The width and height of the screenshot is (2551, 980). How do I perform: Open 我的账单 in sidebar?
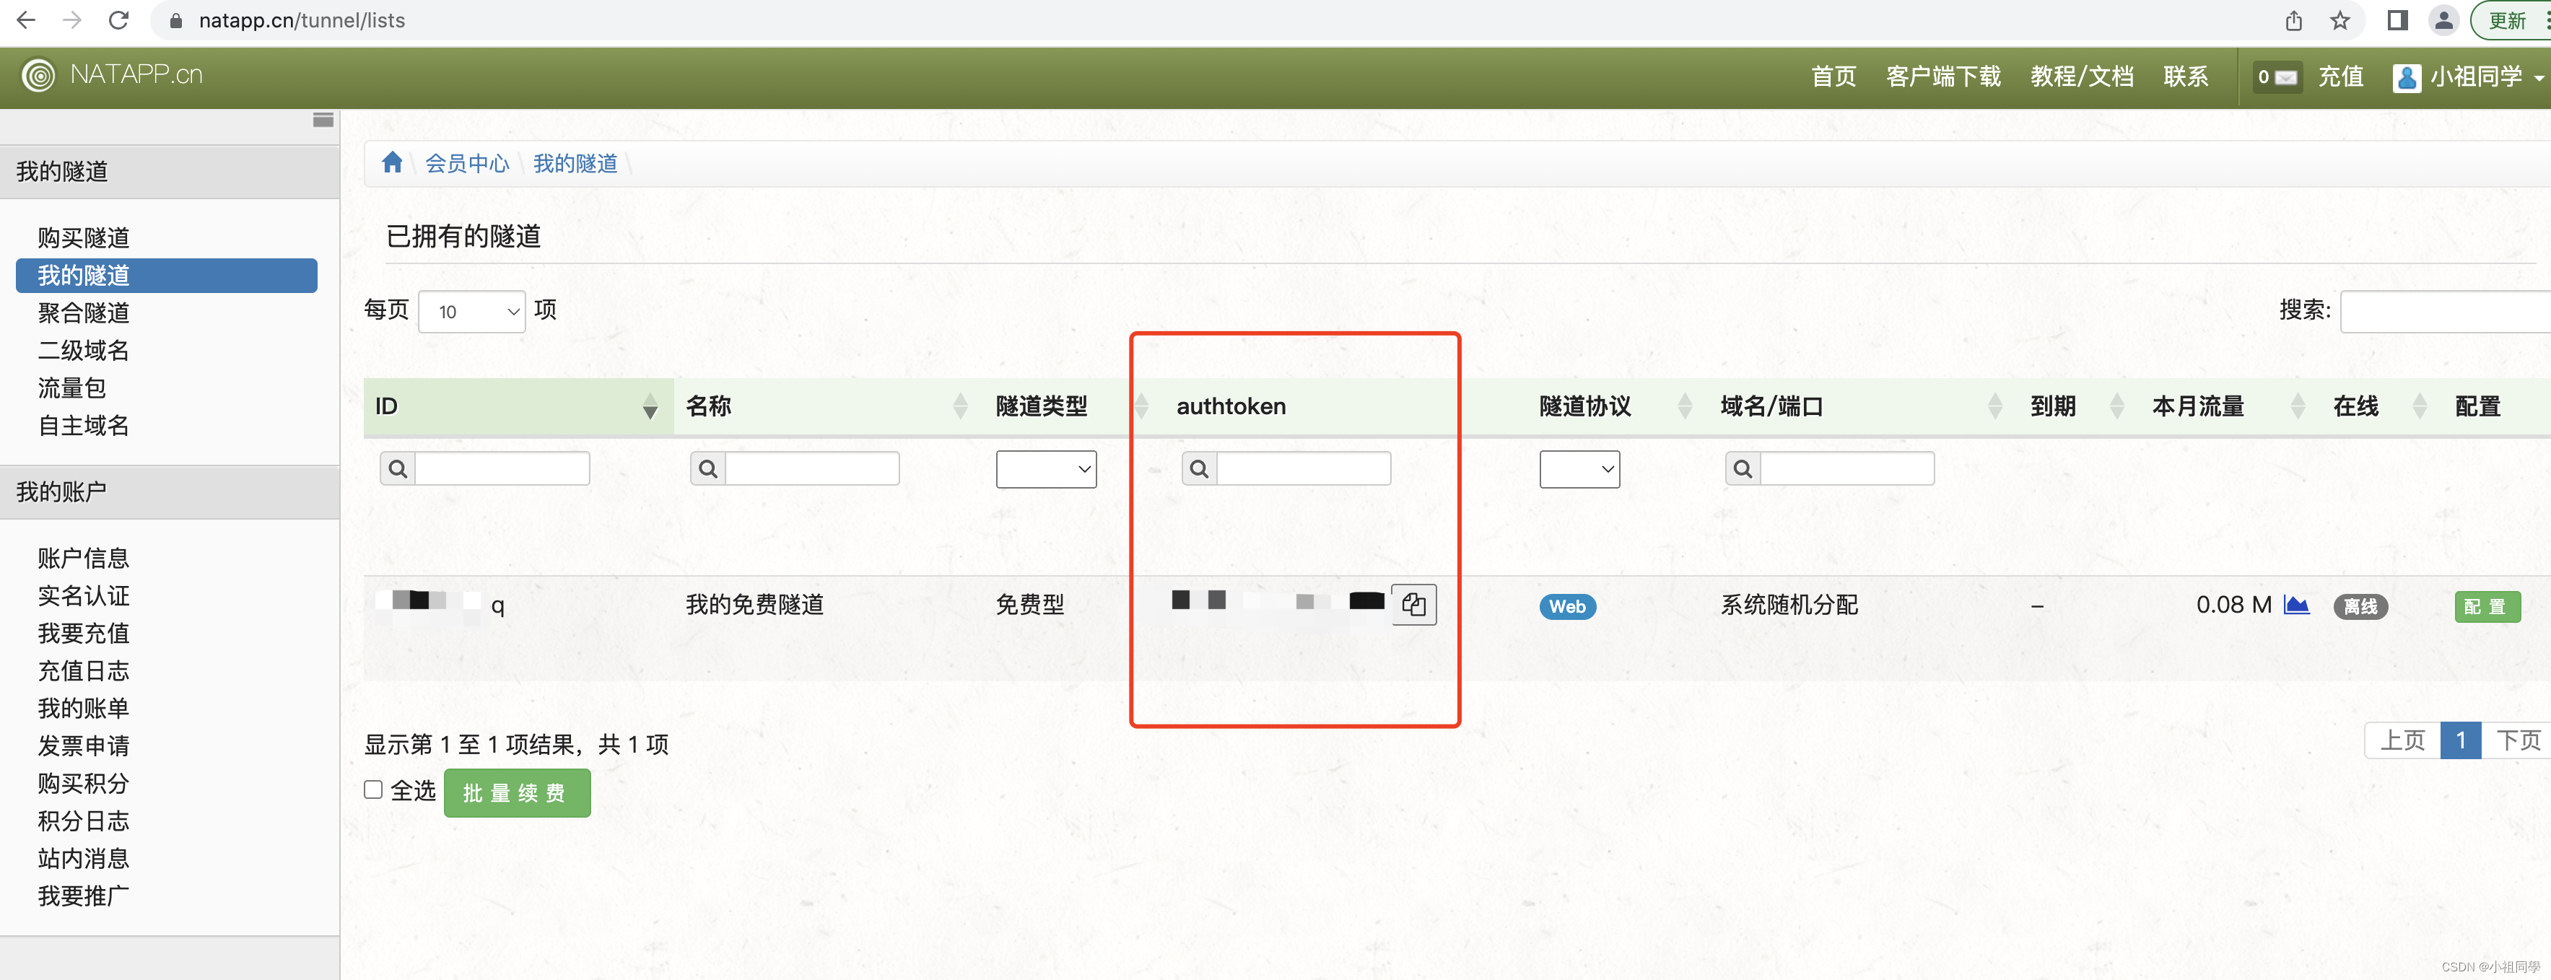[x=84, y=709]
